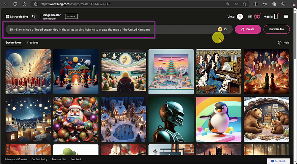297x164 pixels.
Task: Open the Privacy and Cookies link
Action: tap(16, 159)
